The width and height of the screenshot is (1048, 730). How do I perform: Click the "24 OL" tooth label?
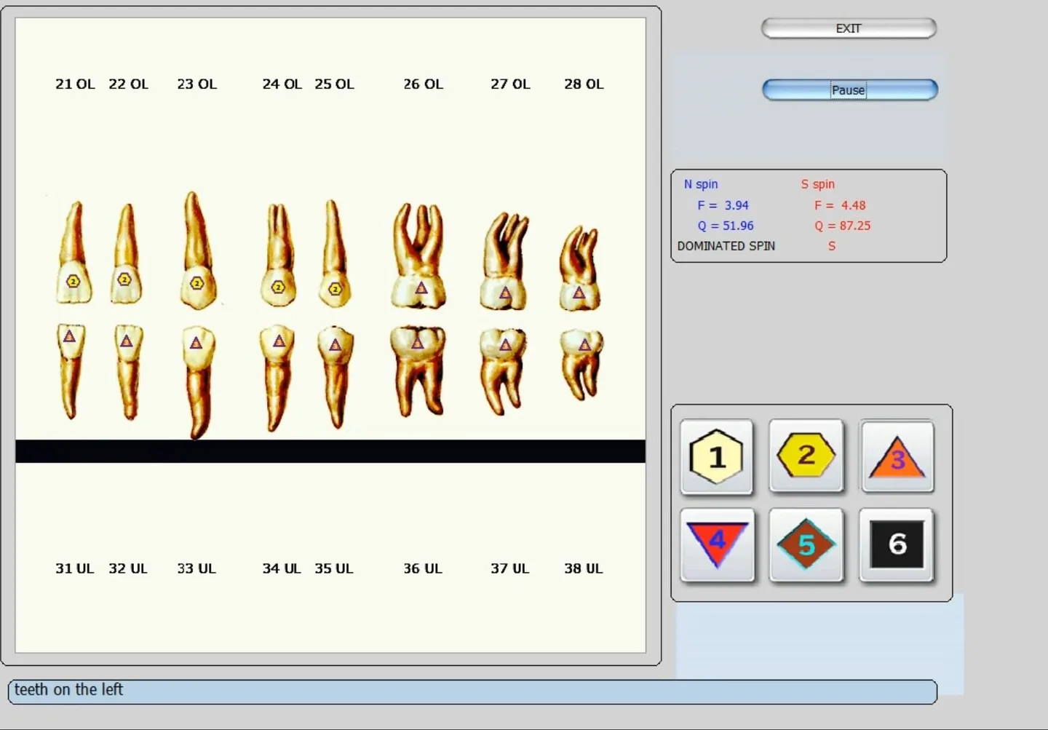click(x=282, y=84)
